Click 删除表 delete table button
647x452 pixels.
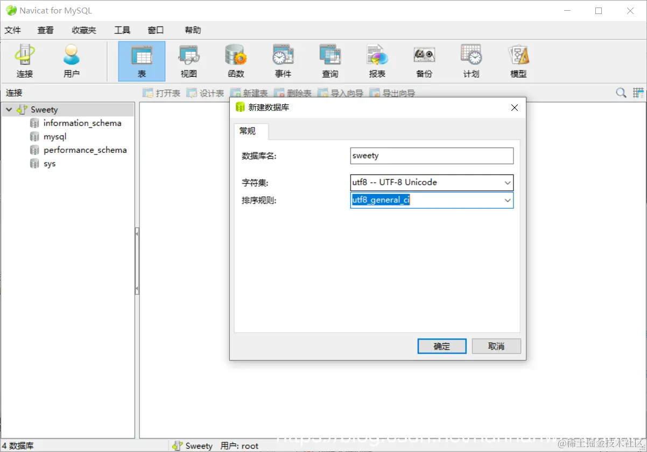coord(293,93)
